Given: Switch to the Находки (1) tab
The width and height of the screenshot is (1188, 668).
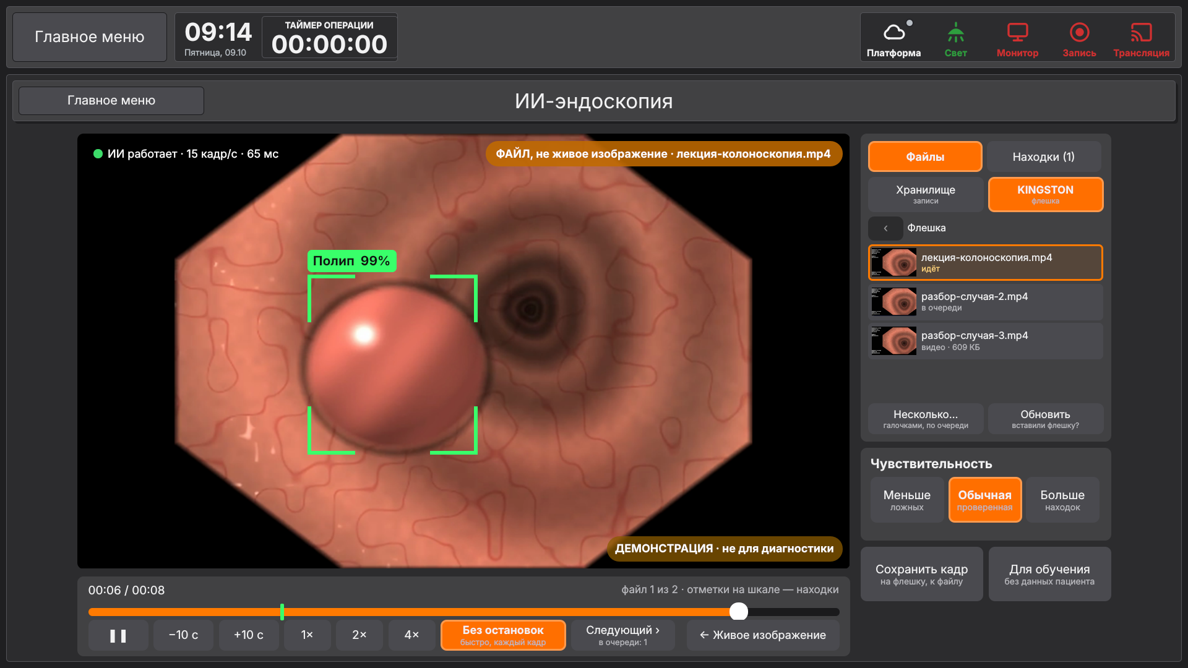Looking at the screenshot, I should click(1044, 156).
